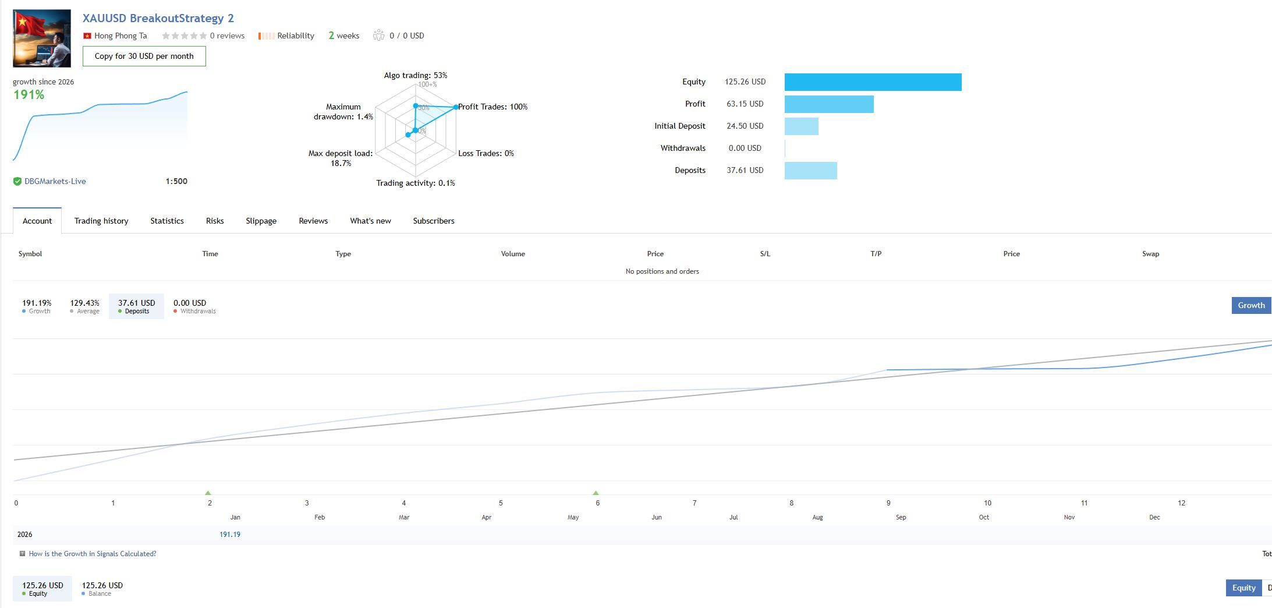Click the Volume column header
This screenshot has height=608, width=1272.
513,254
